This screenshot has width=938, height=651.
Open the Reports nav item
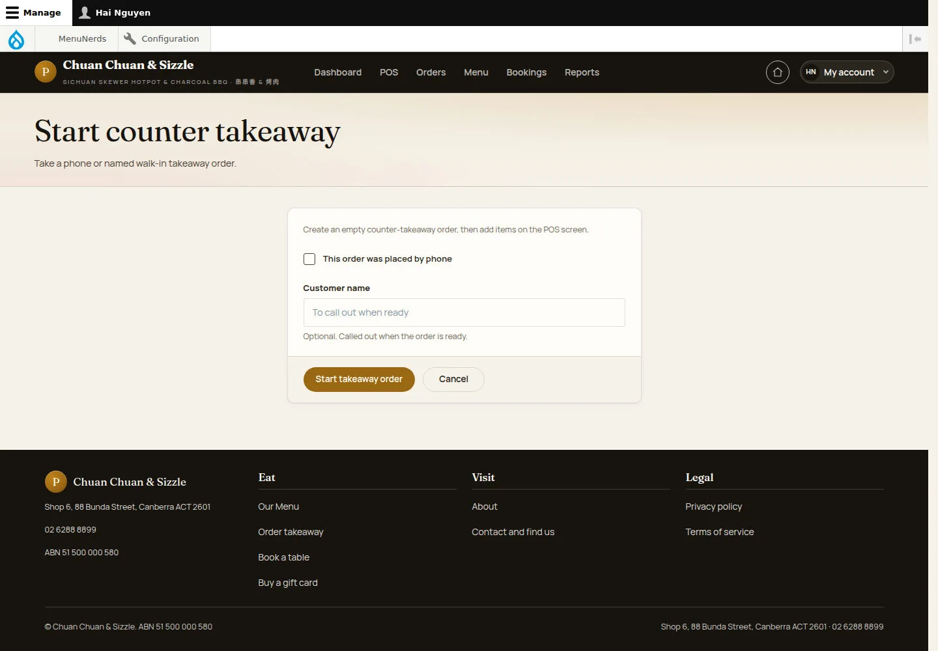pos(582,72)
